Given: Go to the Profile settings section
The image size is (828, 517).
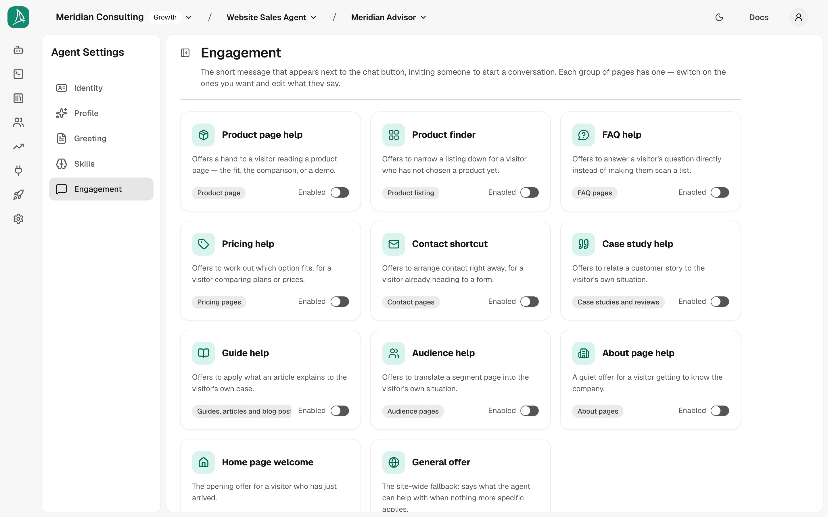Looking at the screenshot, I should [x=101, y=113].
